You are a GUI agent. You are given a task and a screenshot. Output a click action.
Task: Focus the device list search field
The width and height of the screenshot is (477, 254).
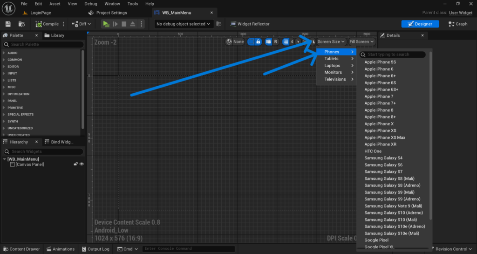point(392,55)
